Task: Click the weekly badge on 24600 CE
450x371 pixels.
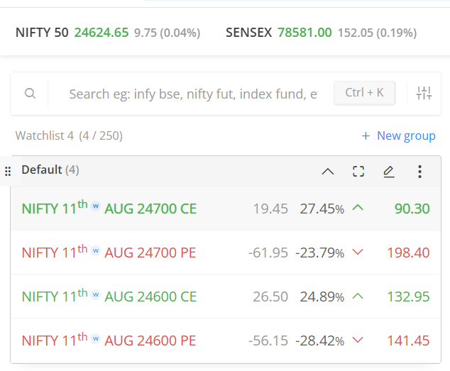Action: [x=96, y=294]
